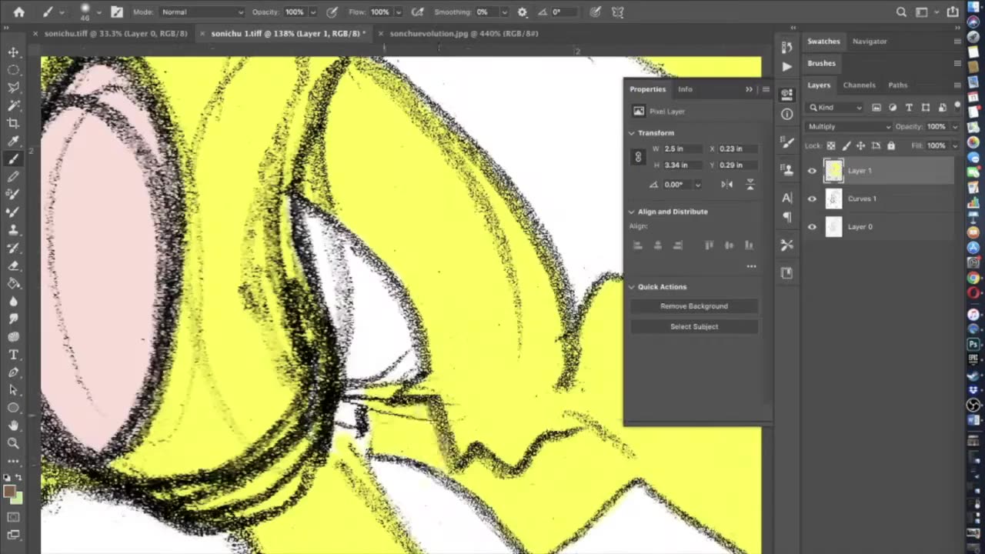Open search in the top right
Image resolution: width=985 pixels, height=554 pixels.
[901, 12]
